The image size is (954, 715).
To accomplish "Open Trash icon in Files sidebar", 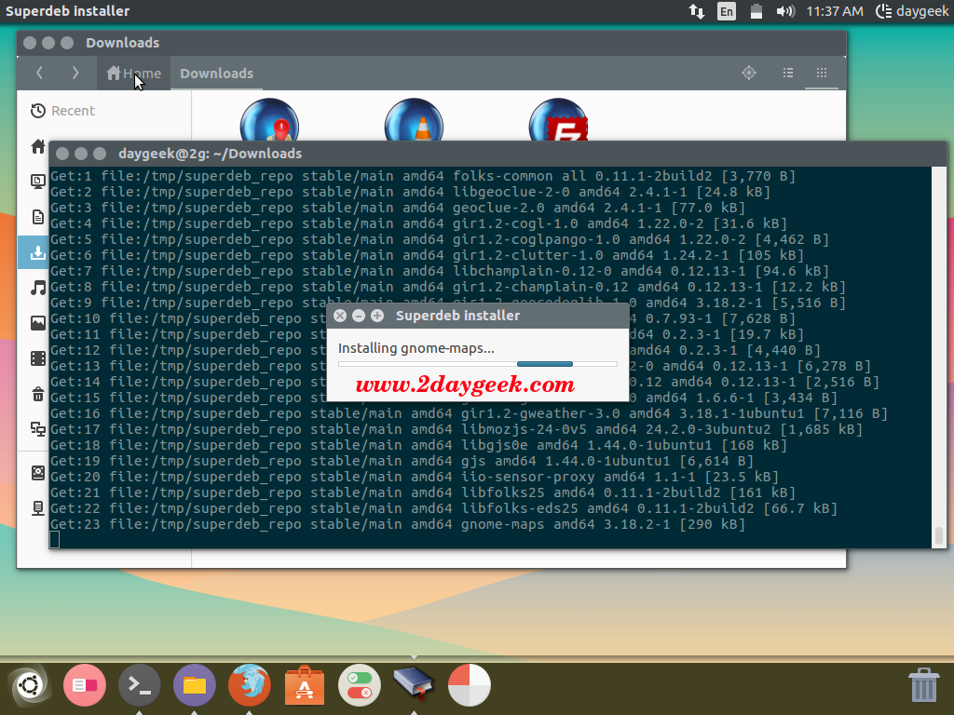I will 37,394.
